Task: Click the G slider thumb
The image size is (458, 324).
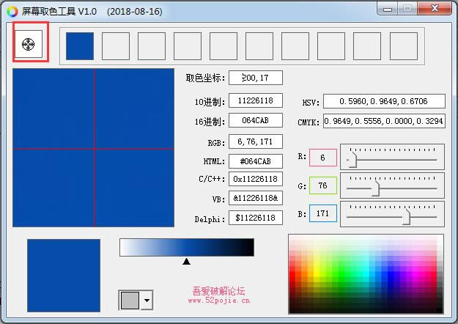Action: point(375,188)
